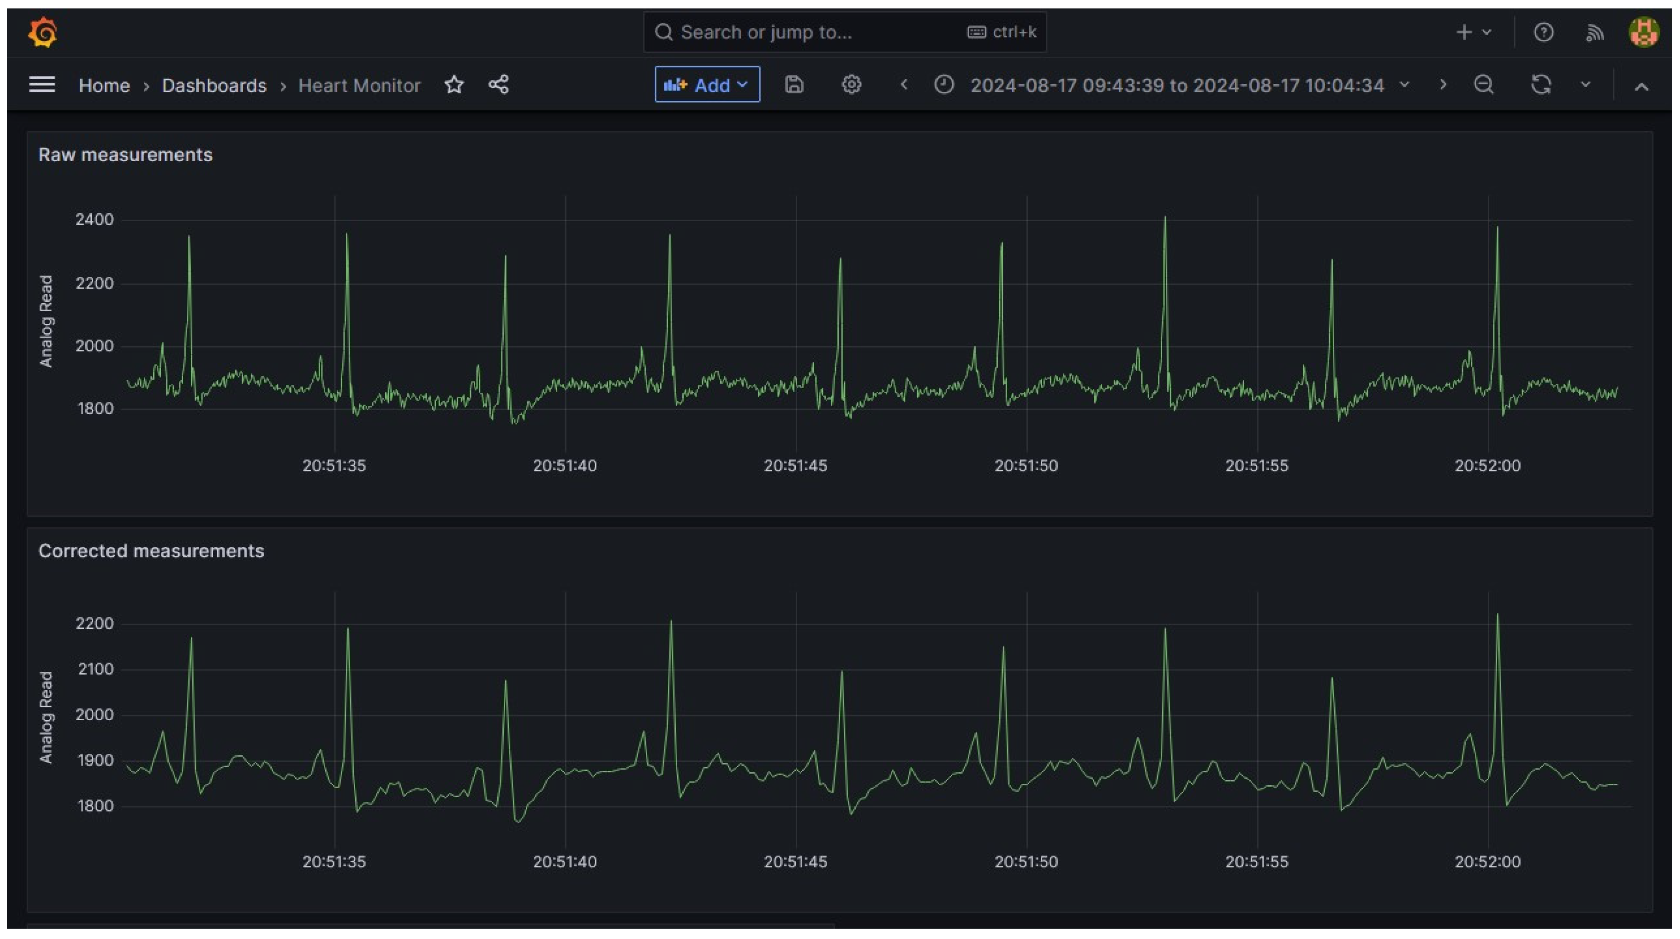
Task: Click the save dashboard icon
Action: pyautogui.click(x=794, y=85)
